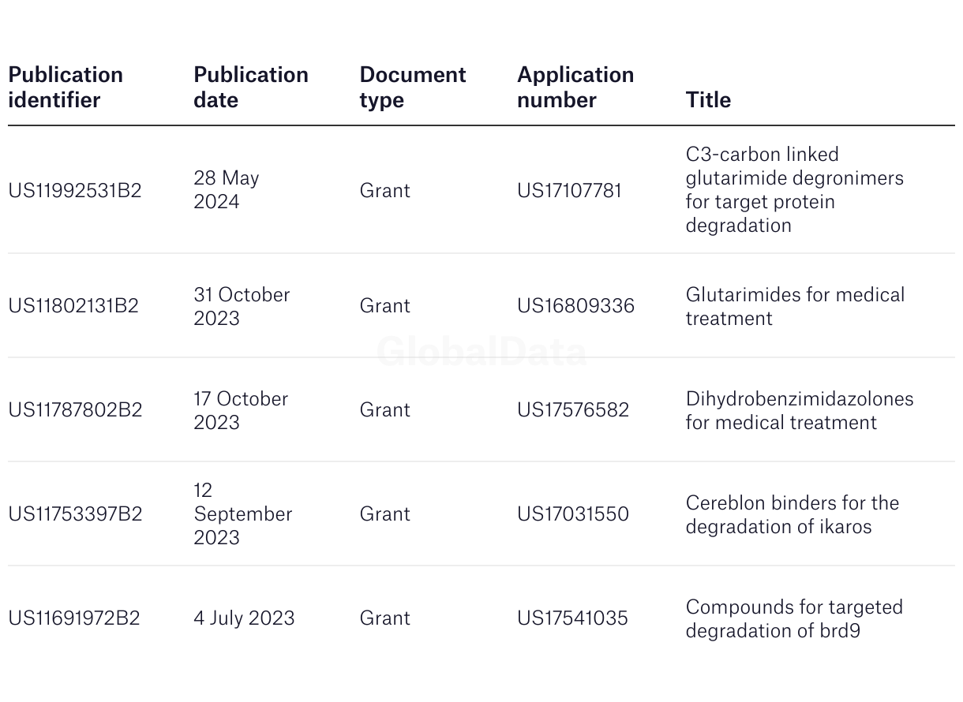963x702 pixels.
Task: Open the Glutarimides for medical treatment title
Action: click(795, 306)
